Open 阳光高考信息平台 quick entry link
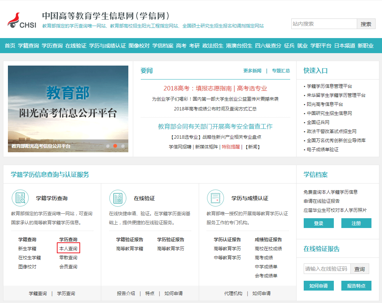This screenshot has width=382, height=303. (325, 104)
